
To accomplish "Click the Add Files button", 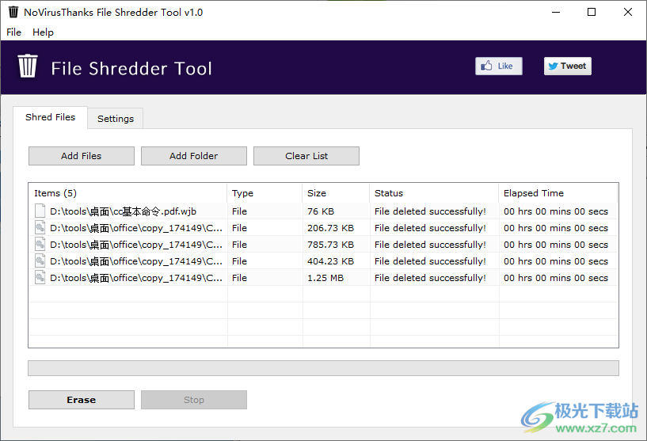I will 82,156.
